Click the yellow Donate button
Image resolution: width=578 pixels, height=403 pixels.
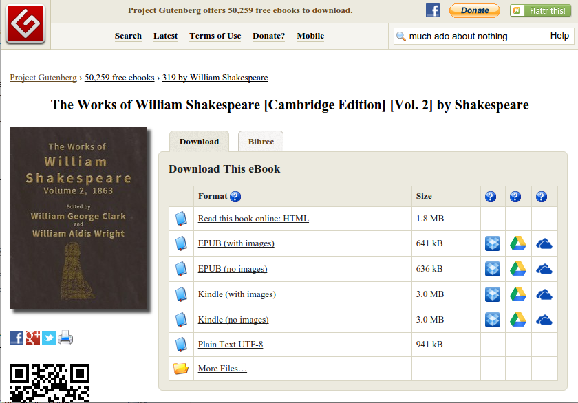tap(475, 11)
